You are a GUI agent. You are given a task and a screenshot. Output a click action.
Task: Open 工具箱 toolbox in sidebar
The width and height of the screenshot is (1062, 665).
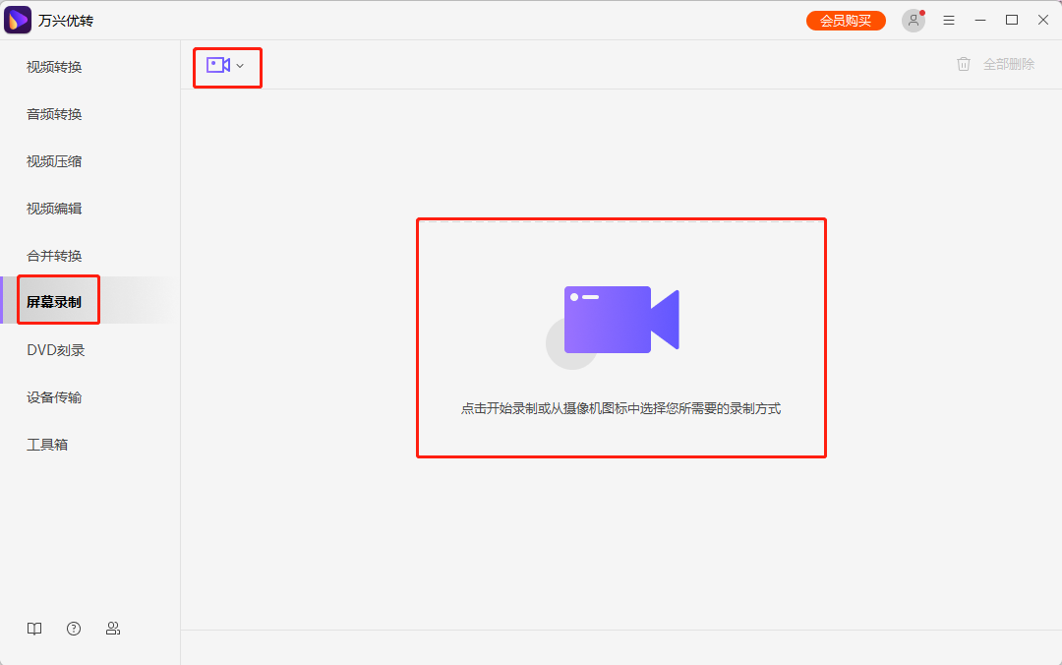click(x=47, y=445)
